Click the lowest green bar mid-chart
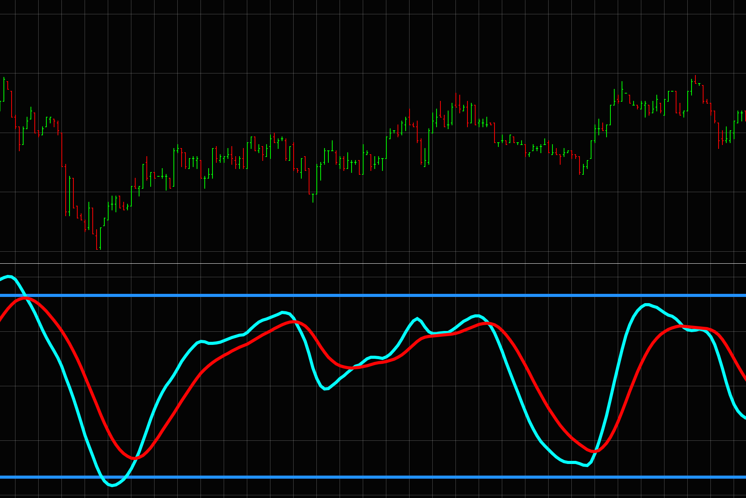 tap(313, 197)
